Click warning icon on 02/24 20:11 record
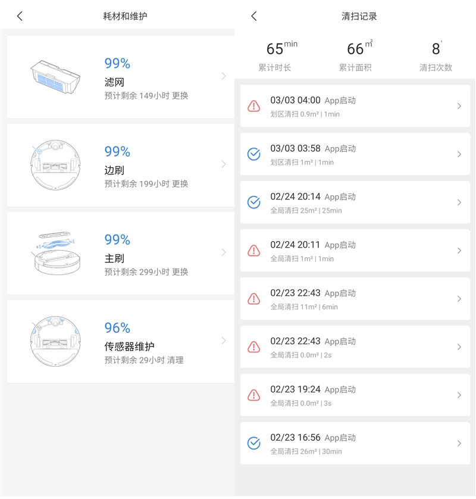Screen dimensions: 476x499 pyautogui.click(x=254, y=251)
